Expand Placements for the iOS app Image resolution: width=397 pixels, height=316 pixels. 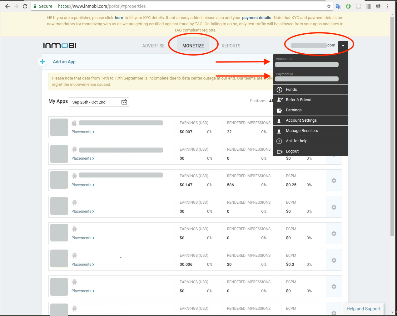(83, 132)
